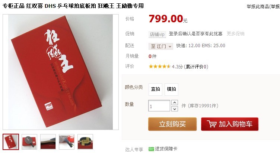Click the quantity input field
This screenshot has width=280, height=153.
tap(159, 105)
